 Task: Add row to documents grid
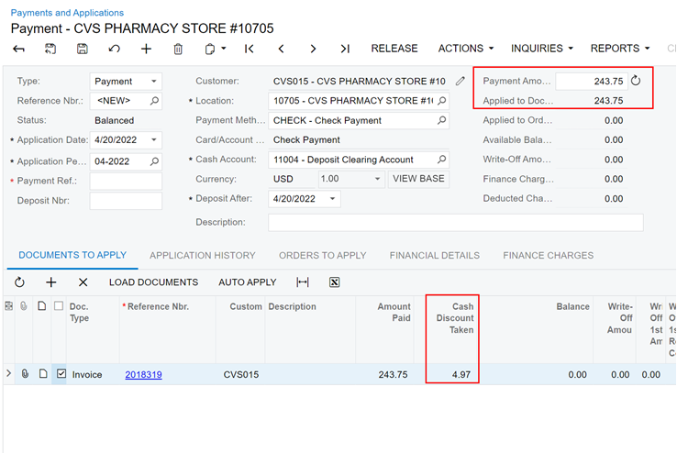coord(51,282)
